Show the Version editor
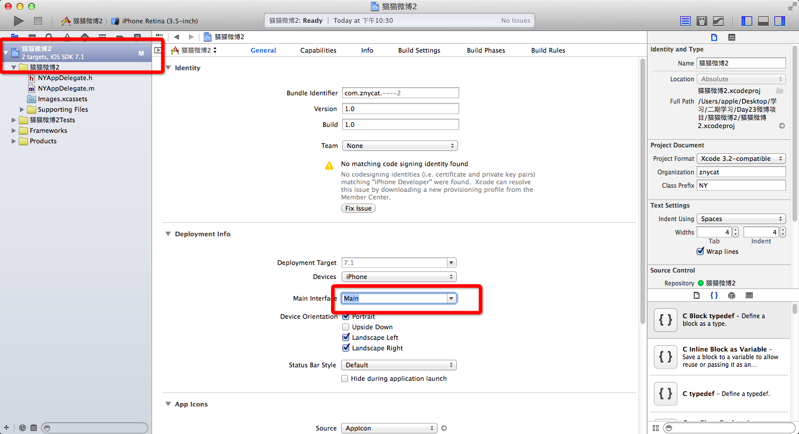Image resolution: width=799 pixels, height=434 pixels. 718,21
